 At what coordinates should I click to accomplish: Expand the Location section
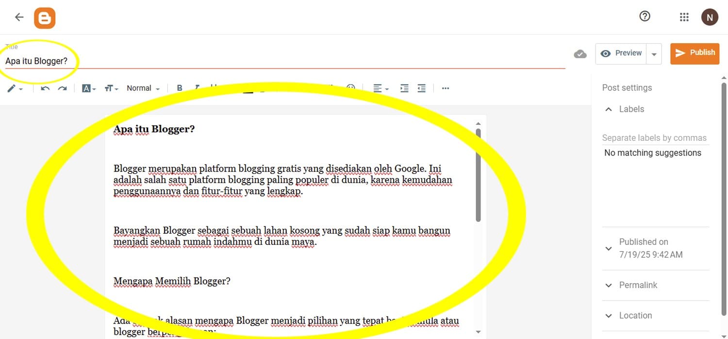609,316
